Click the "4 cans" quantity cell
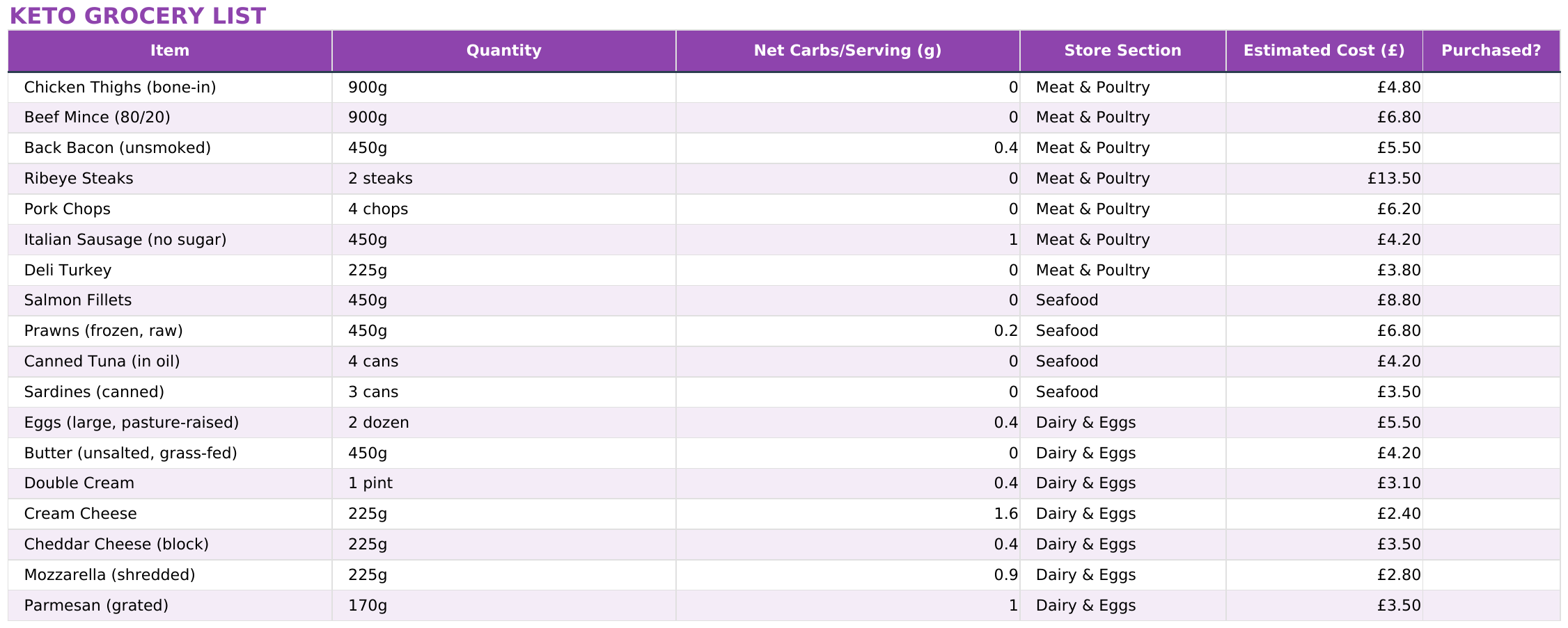This screenshot has width=1568, height=628. click(x=504, y=362)
